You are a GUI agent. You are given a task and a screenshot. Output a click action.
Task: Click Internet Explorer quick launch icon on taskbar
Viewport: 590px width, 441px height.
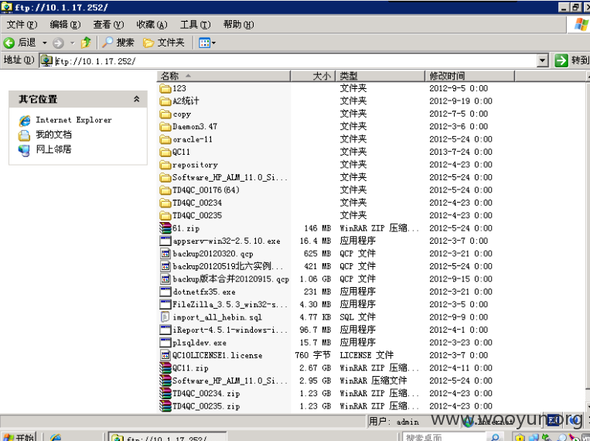(56, 437)
